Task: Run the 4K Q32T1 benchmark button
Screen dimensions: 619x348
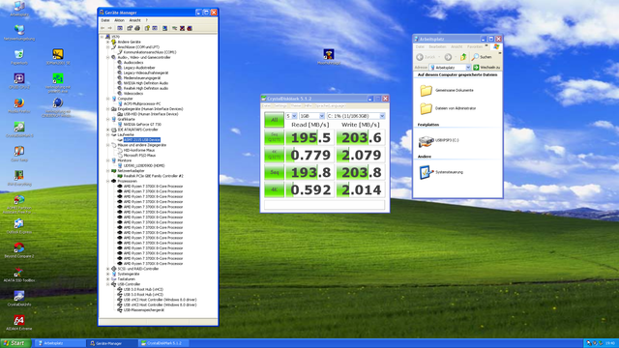Action: [274, 155]
